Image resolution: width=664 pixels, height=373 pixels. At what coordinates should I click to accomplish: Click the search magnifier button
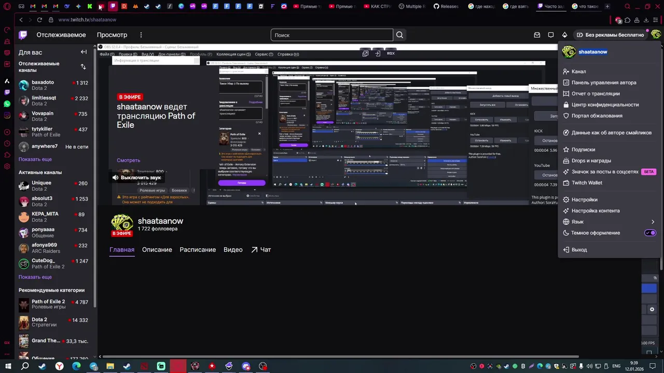point(399,35)
